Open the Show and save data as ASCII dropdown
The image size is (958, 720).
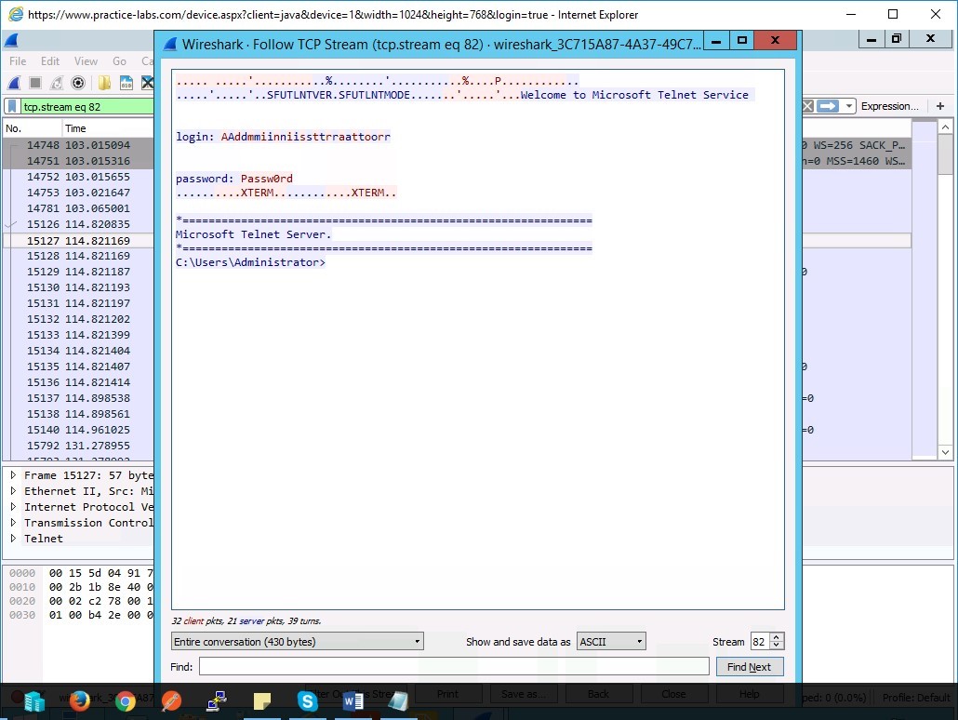(x=611, y=642)
